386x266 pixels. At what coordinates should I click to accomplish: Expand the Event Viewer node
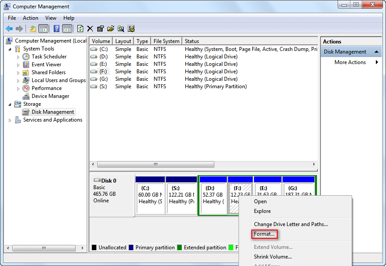point(18,65)
